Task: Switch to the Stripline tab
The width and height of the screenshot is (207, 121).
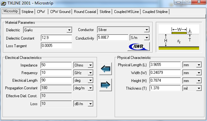Action: click(27, 12)
